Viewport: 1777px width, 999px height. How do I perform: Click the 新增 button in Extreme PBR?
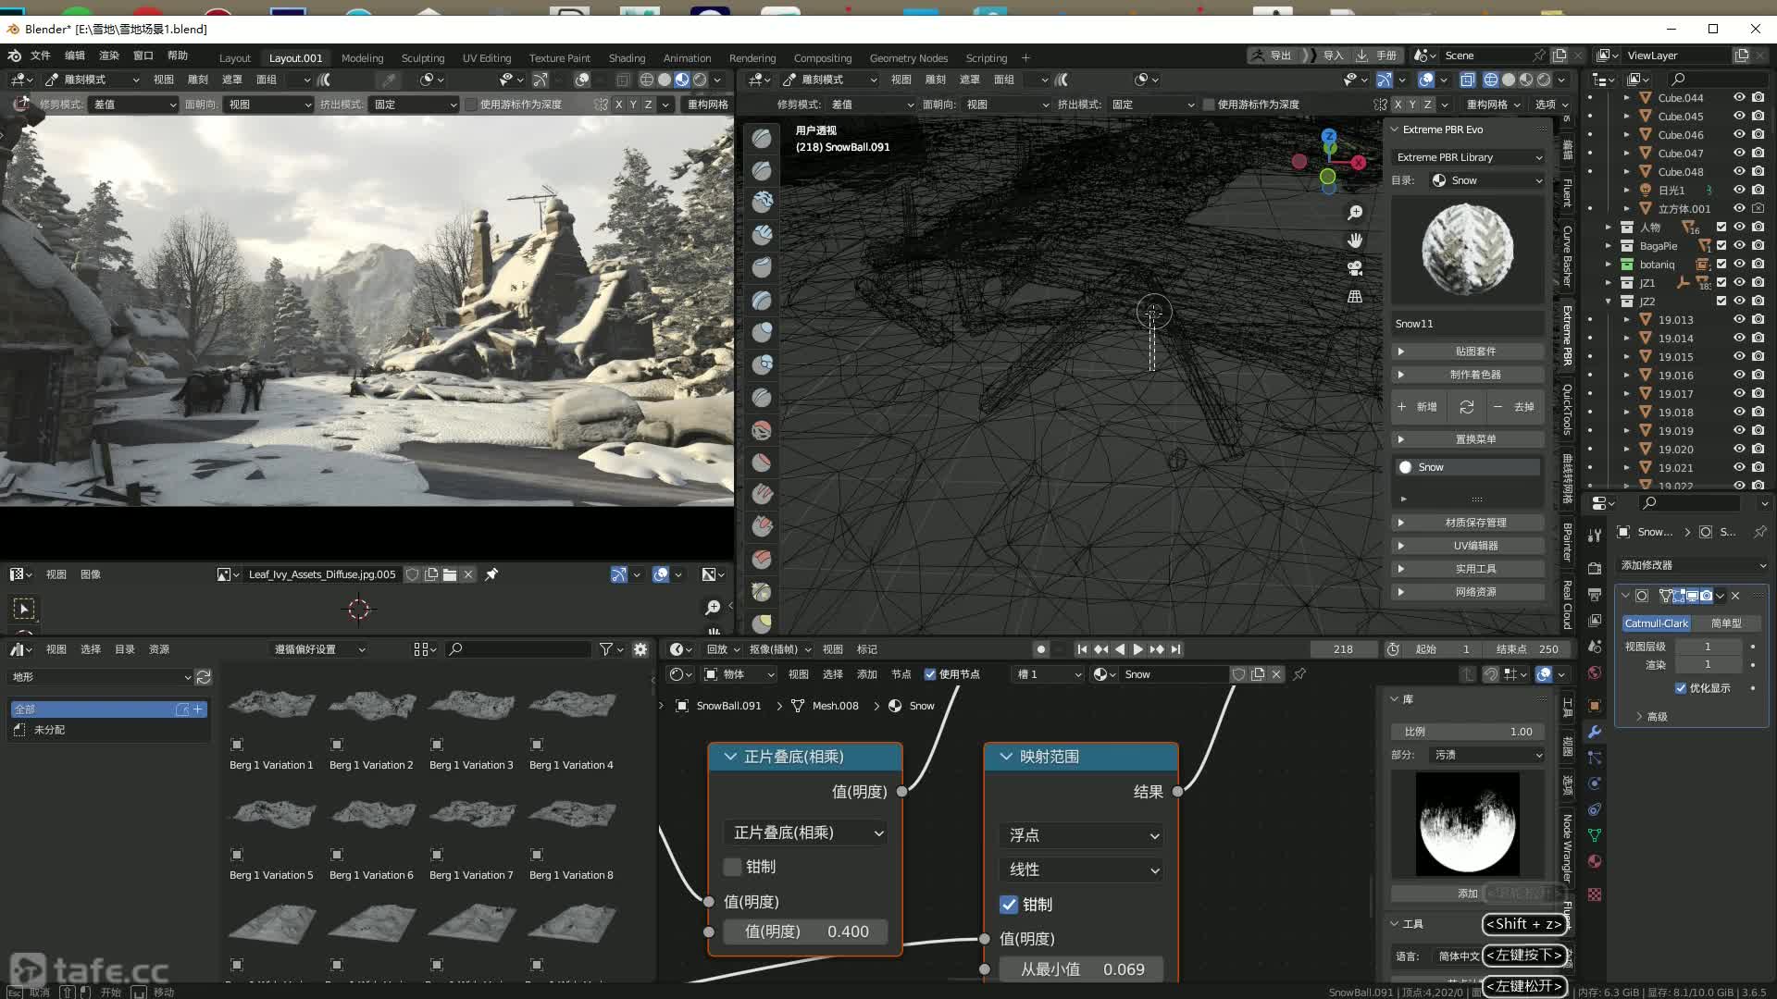pyautogui.click(x=1418, y=407)
